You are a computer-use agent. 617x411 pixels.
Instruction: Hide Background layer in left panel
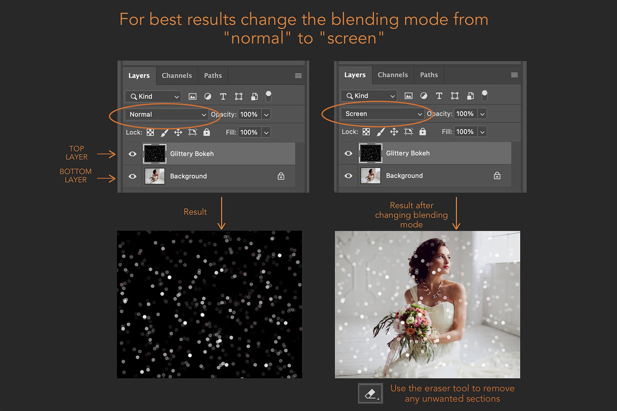click(x=133, y=176)
